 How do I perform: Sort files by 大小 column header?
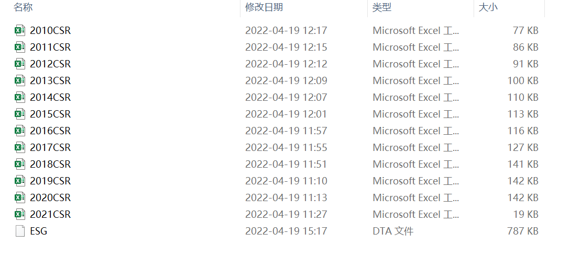(x=488, y=7)
